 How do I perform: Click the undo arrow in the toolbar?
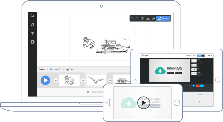tap(133, 18)
